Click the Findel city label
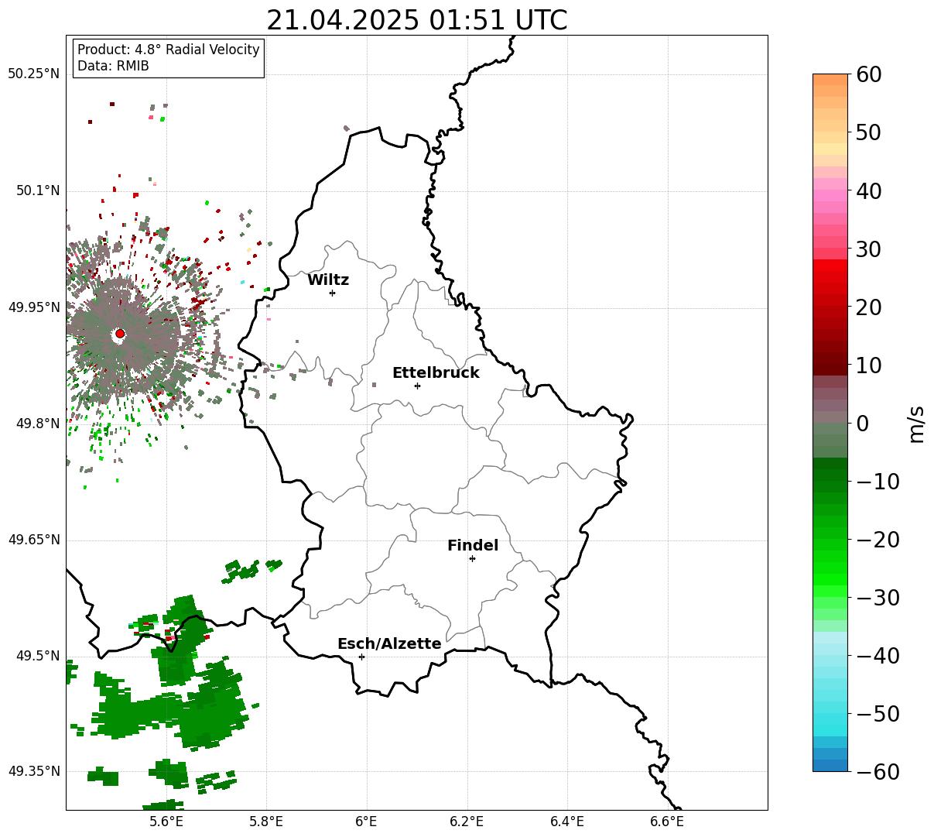This screenshot has width=934, height=837. 473,546
